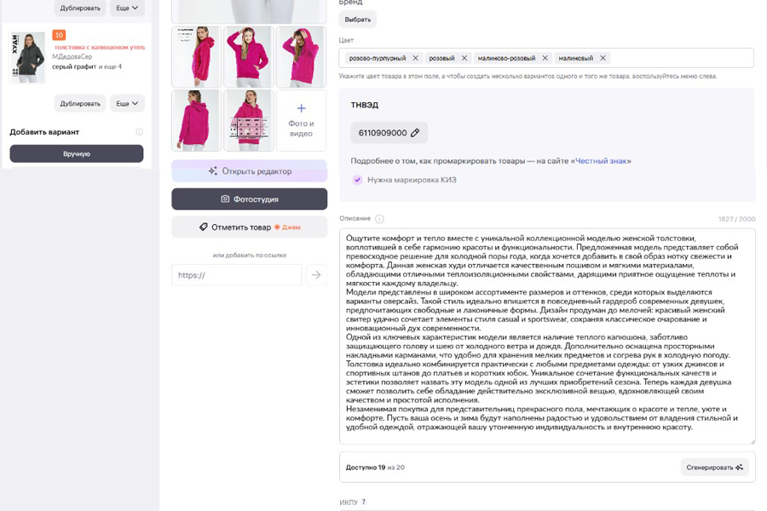Click Выбрать to choose a brand

coord(358,20)
